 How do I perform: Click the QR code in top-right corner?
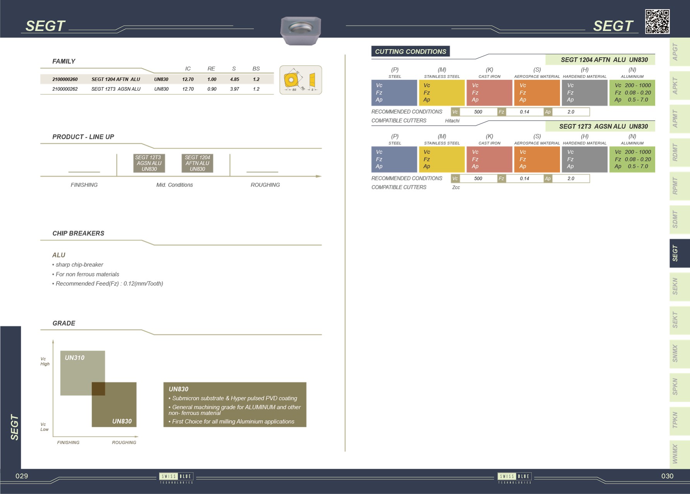click(x=657, y=22)
